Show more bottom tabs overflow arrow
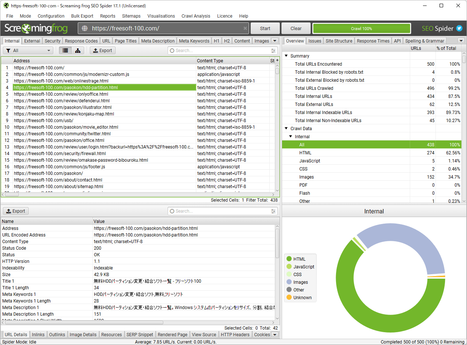This screenshot has width=467, height=345. point(275,334)
